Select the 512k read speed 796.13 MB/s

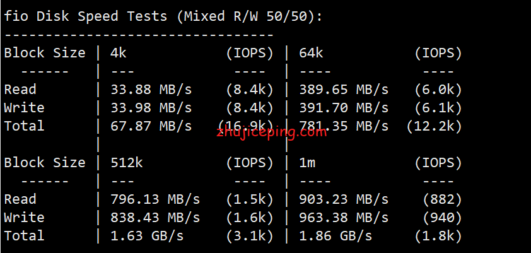pyautogui.click(x=155, y=199)
